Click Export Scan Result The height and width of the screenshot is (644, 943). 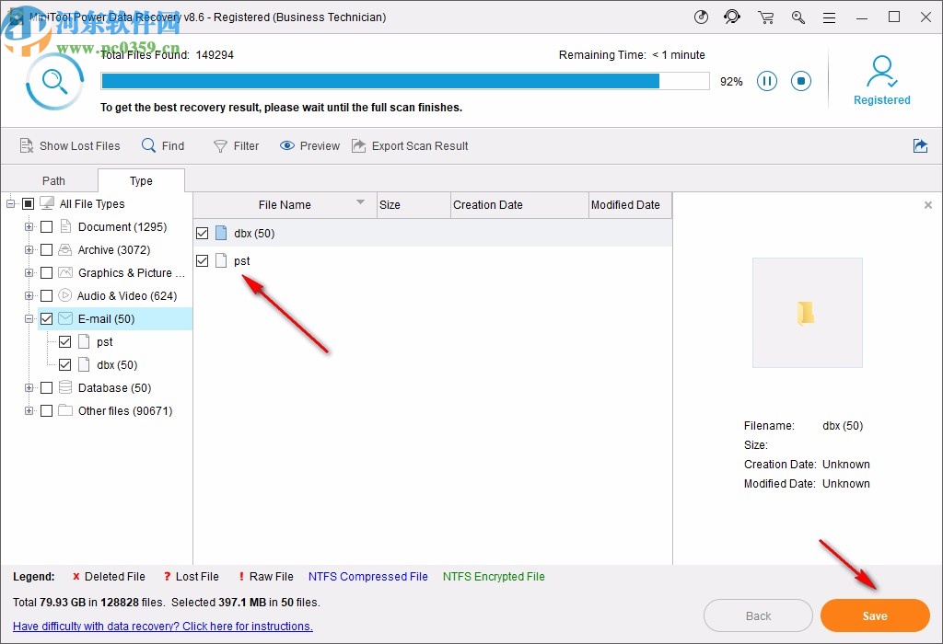click(x=410, y=145)
